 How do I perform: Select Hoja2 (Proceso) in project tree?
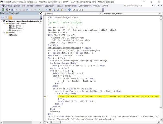(x=18, y=28)
